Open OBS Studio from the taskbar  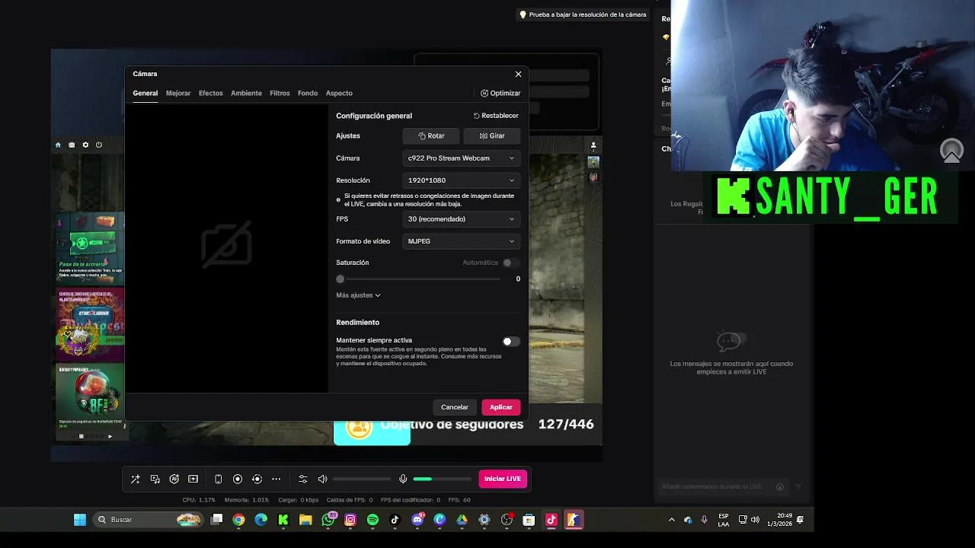pos(507,520)
